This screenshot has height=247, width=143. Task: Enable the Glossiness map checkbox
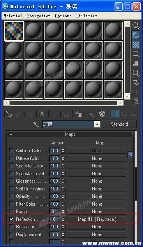11,181
